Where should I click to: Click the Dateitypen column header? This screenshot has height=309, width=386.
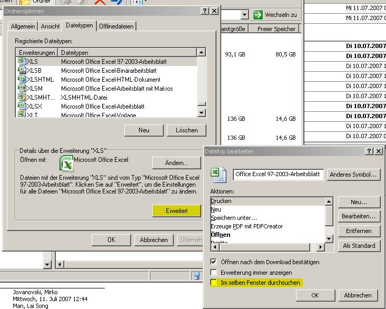click(127, 53)
